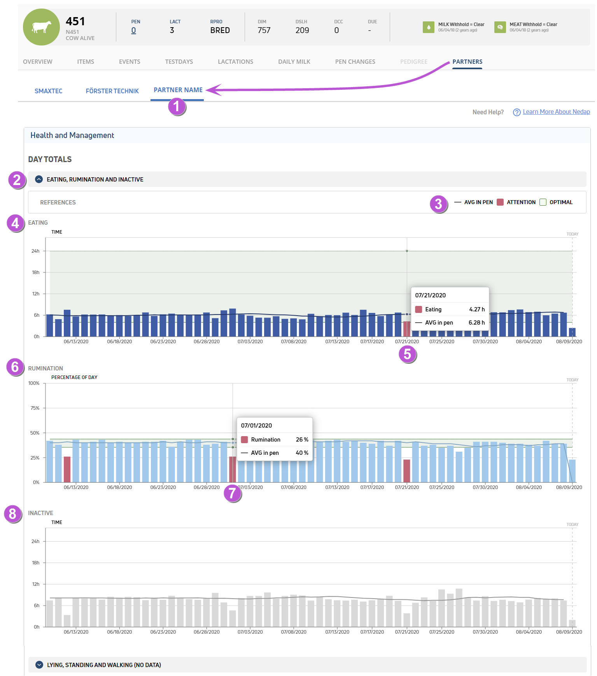Viewport: 597px width, 676px height.
Task: Click 'PERCENTAGE OF DAY' axis label
Action: pyautogui.click(x=74, y=377)
